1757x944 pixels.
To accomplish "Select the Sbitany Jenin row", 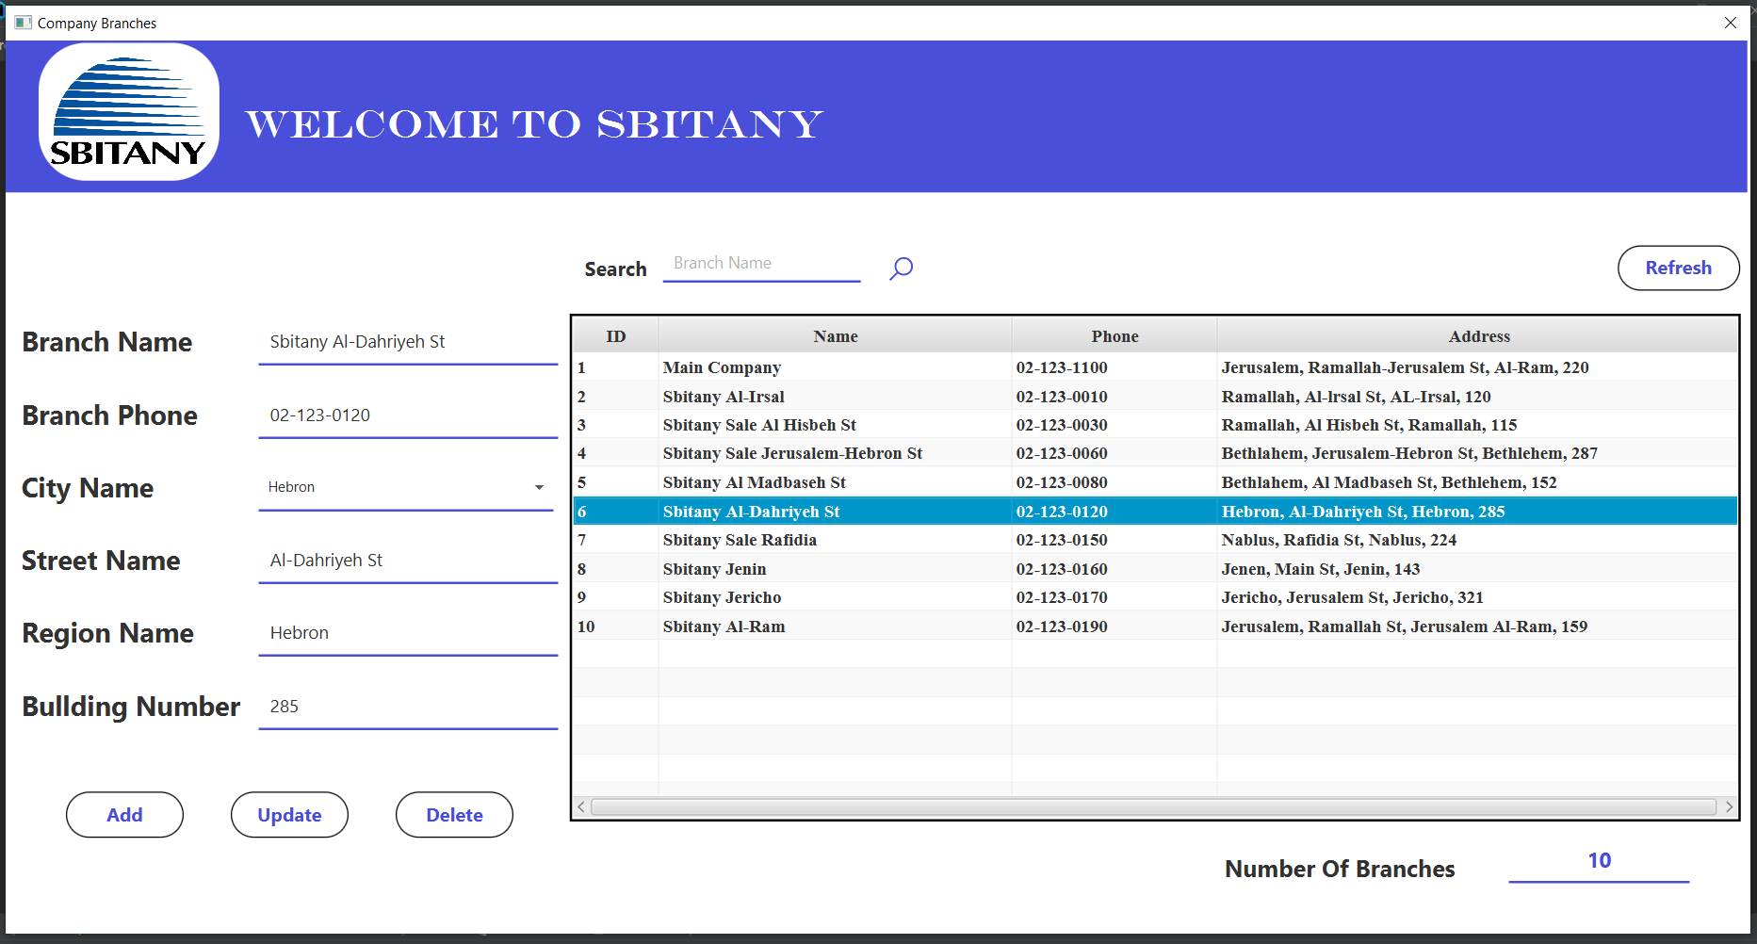I will click(x=1155, y=569).
